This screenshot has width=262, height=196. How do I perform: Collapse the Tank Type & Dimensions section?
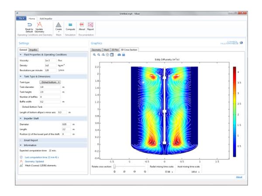[21, 76]
